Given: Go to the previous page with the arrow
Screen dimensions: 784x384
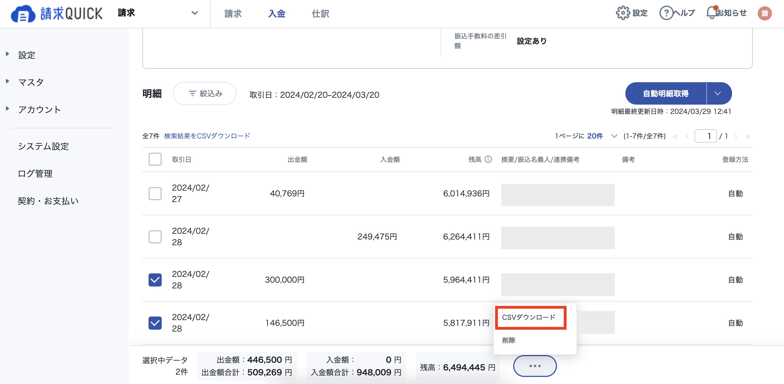Looking at the screenshot, I should click(687, 136).
